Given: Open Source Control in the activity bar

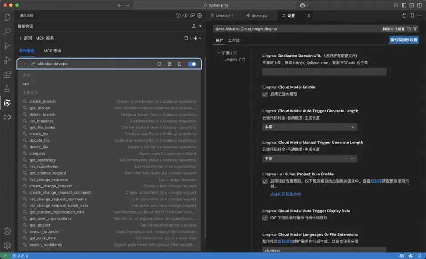Looking at the screenshot, I should (x=7, y=46).
